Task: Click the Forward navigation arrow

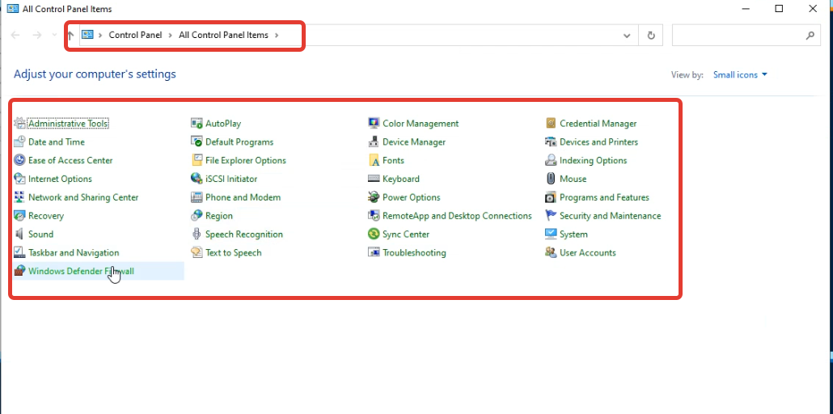Action: point(36,36)
